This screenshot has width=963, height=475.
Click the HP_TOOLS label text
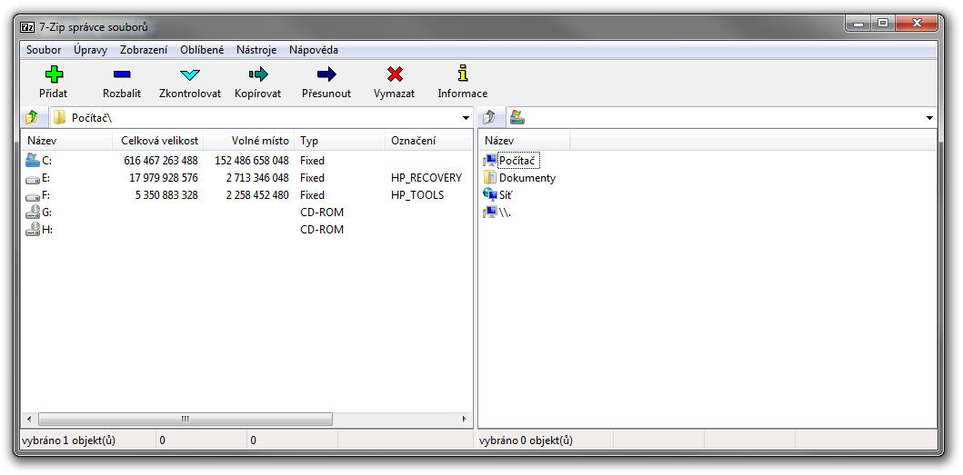point(417,195)
